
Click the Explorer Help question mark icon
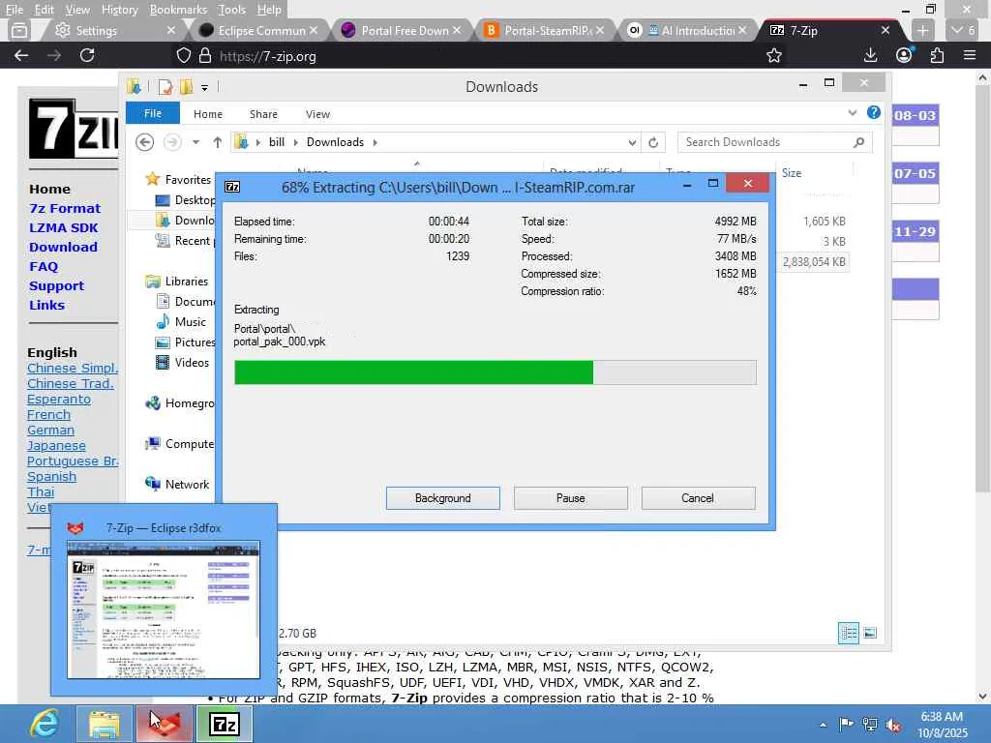coord(874,112)
